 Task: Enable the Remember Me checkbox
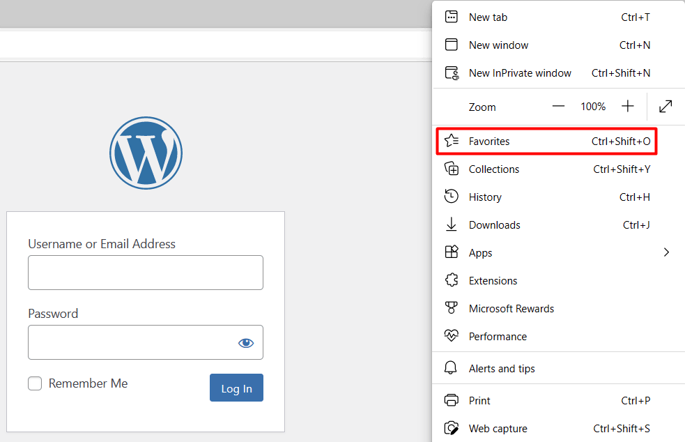click(35, 383)
